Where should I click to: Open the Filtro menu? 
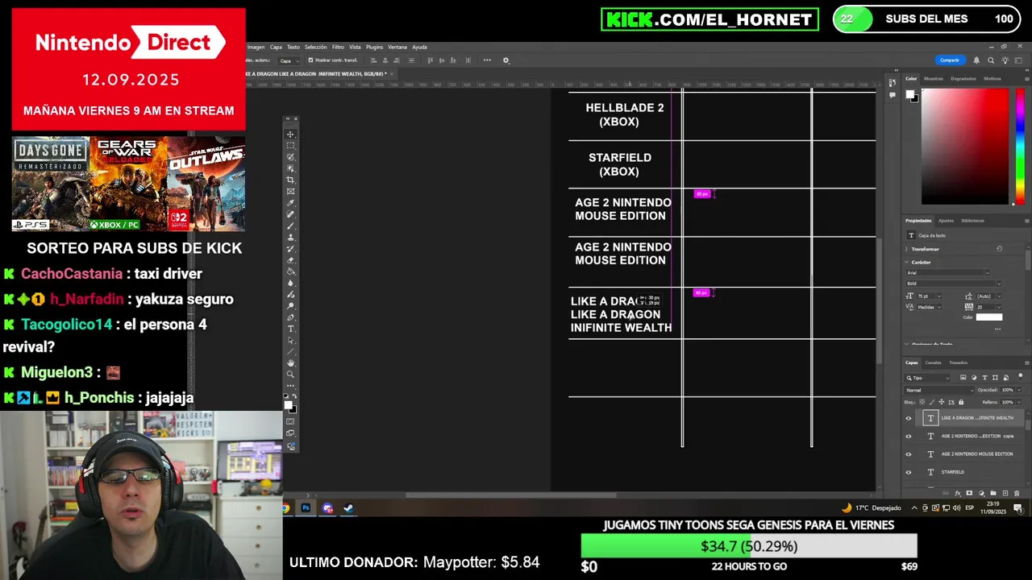338,47
